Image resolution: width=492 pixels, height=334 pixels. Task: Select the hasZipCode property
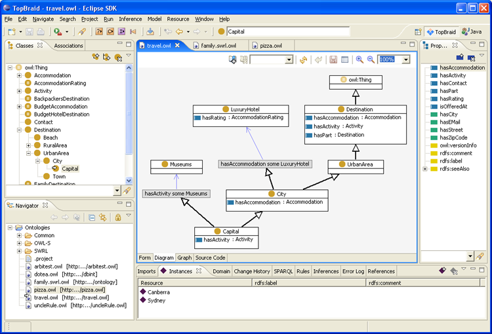[x=453, y=138]
